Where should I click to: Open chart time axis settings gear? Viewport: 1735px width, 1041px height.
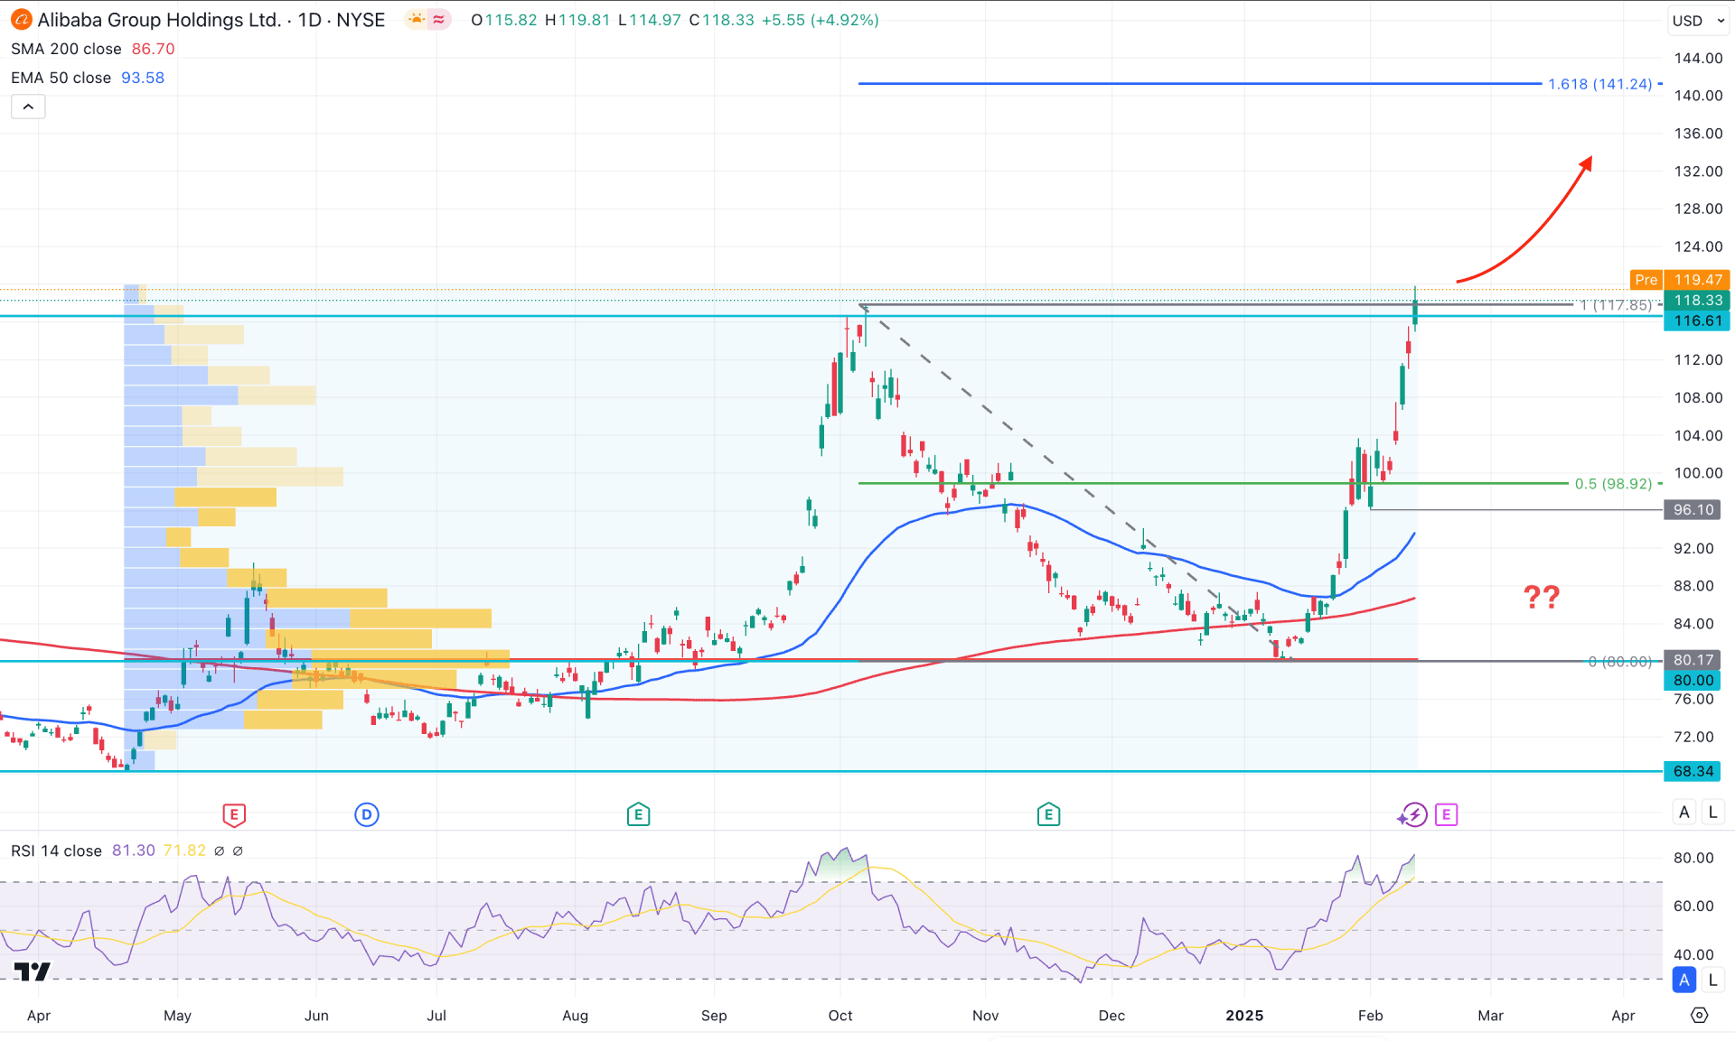1699,1015
